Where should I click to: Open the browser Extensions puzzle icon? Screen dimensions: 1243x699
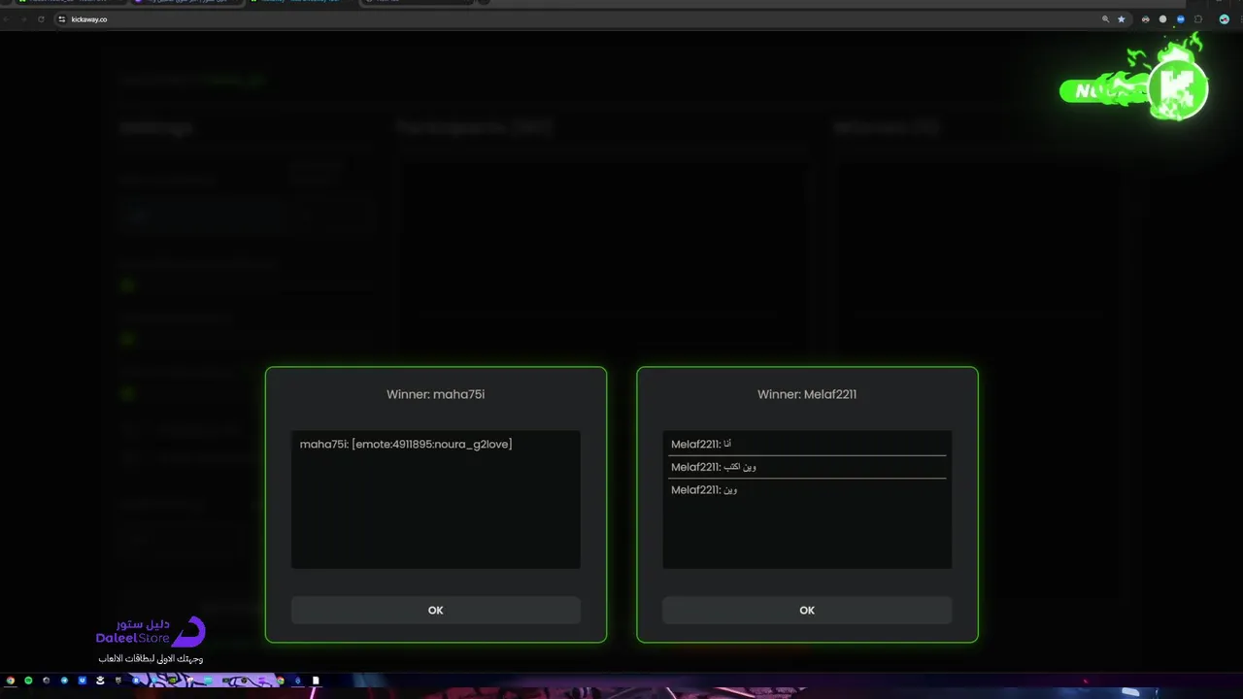click(x=1198, y=19)
